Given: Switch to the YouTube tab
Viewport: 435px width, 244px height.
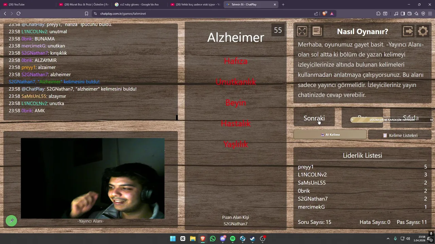Looking at the screenshot, I should click(28, 4).
